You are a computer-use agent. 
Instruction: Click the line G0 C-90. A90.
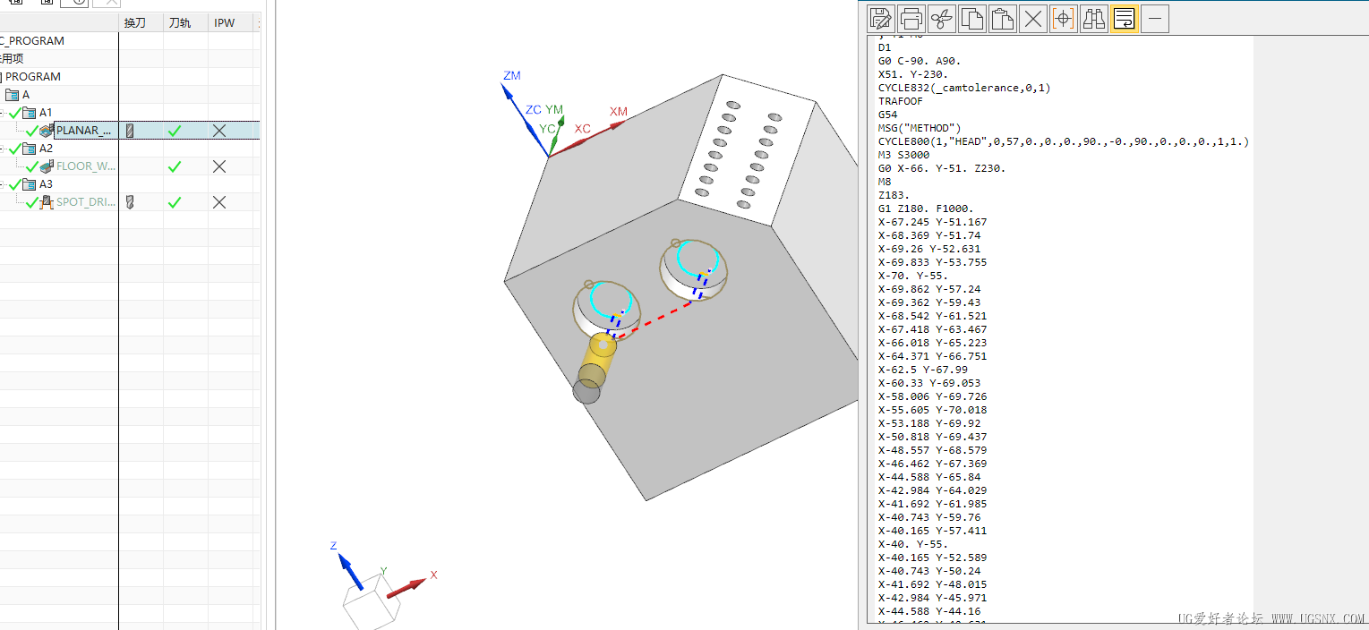(x=920, y=61)
